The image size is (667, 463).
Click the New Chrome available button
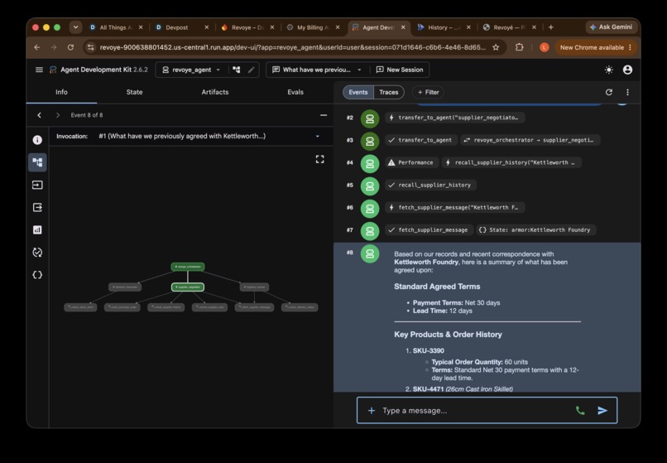596,47
